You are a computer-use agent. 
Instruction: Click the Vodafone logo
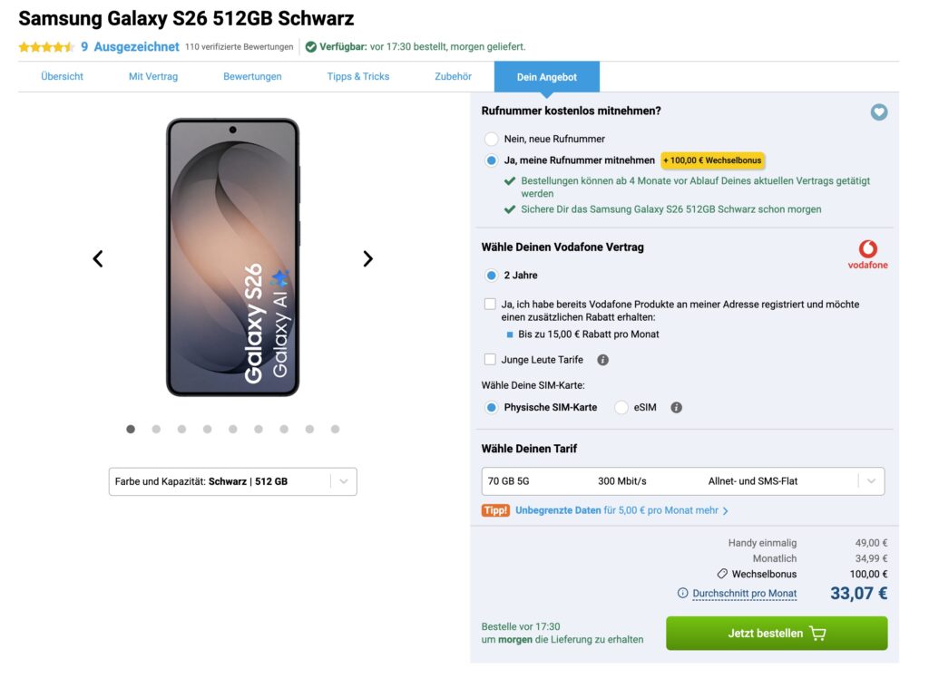[x=867, y=255]
